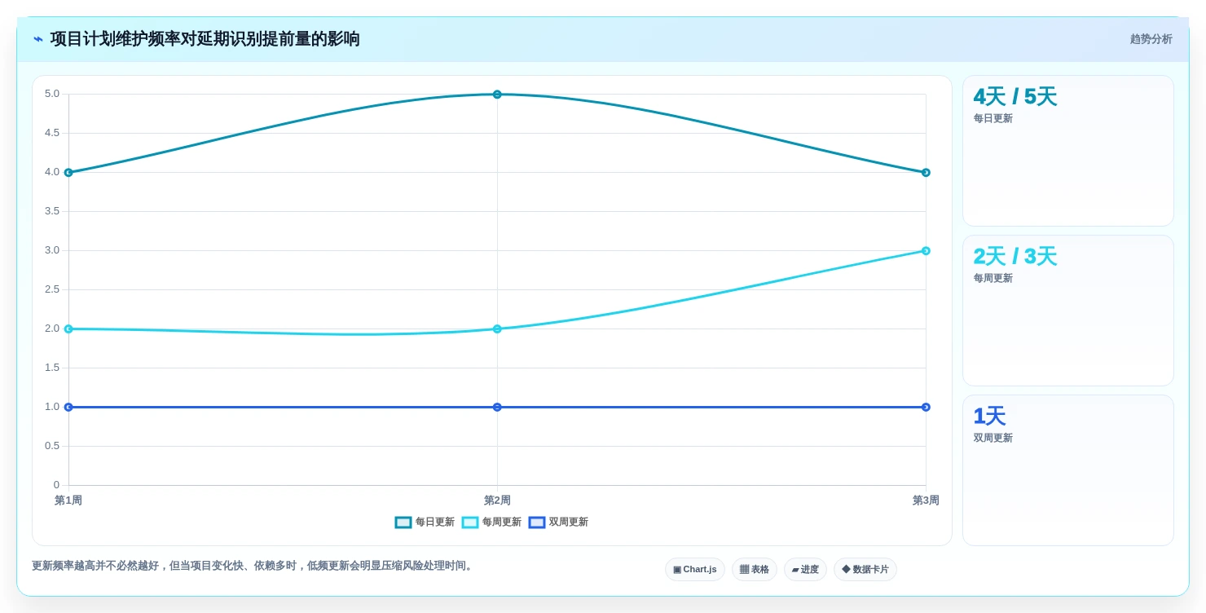1206x613 pixels.
Task: Click the lightning icon beside the chart title
Action: (x=38, y=39)
